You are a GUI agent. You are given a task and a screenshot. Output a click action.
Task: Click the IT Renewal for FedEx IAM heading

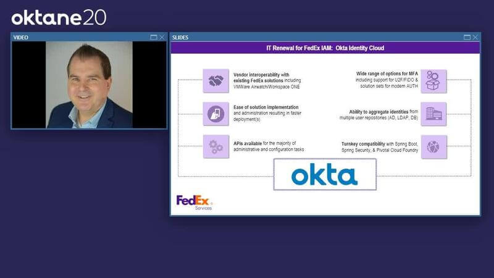325,48
